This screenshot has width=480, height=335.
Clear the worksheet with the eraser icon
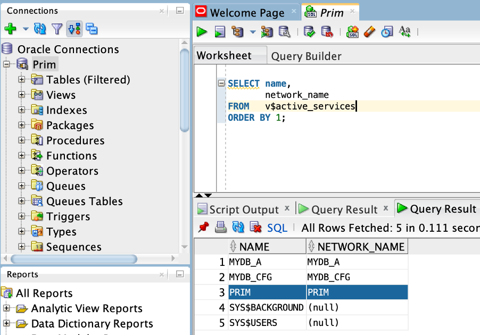tap(369, 32)
